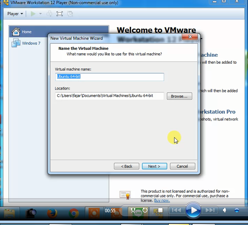Open file explorer from the taskbar
248x225 pixels.
pyautogui.click(x=10, y=213)
